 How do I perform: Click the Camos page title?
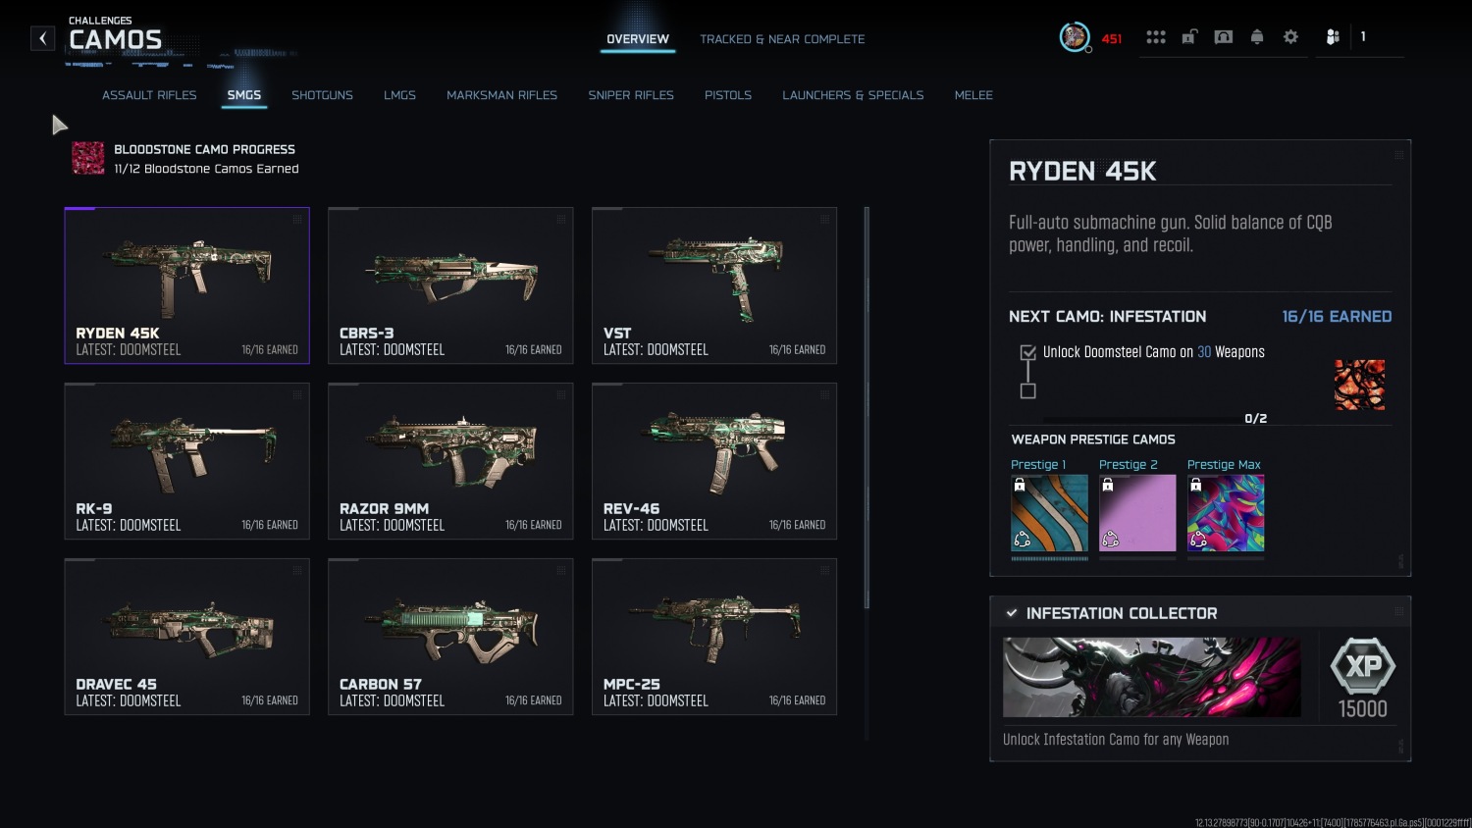pyautogui.click(x=116, y=39)
